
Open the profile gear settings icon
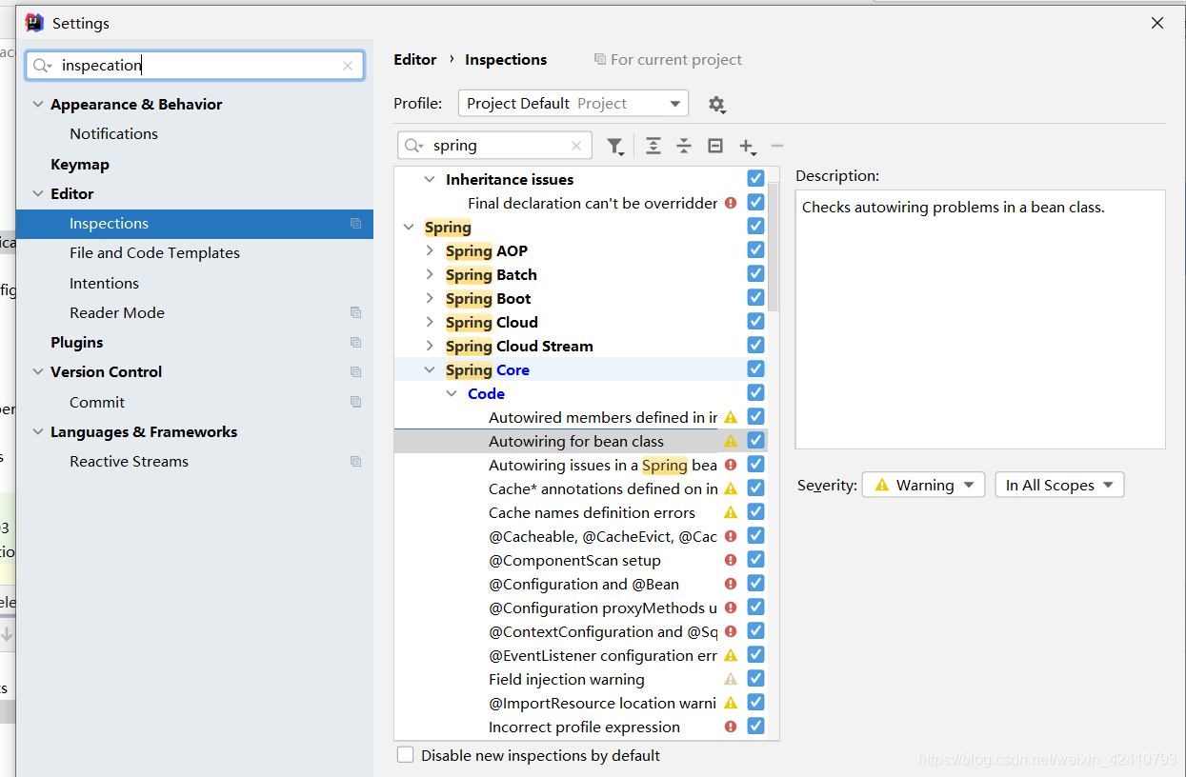tap(717, 104)
